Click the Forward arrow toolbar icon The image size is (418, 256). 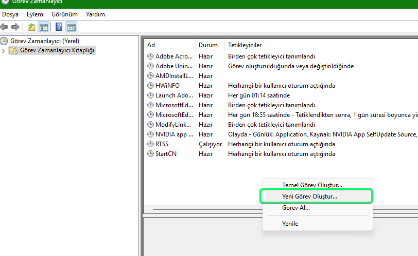click(15, 27)
